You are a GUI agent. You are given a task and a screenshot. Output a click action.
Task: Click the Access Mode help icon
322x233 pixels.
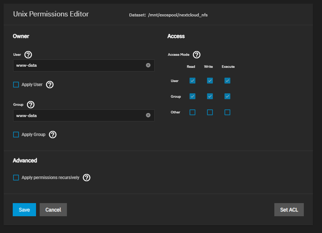coord(196,55)
